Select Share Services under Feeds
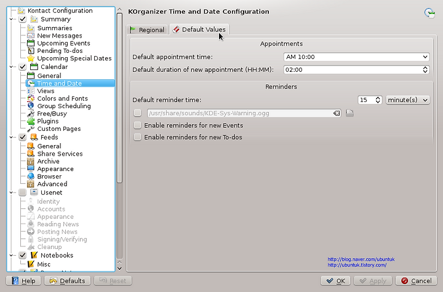Screen dimensions: 443x292 [60, 154]
